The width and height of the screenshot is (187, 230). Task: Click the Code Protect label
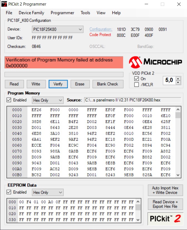[x=100, y=35]
